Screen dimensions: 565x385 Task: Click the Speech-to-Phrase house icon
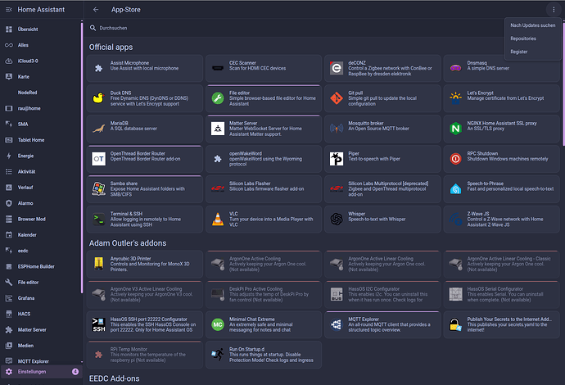[x=455, y=189]
